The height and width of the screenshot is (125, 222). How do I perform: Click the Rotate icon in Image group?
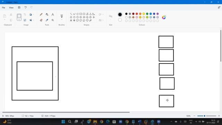click(31, 15)
